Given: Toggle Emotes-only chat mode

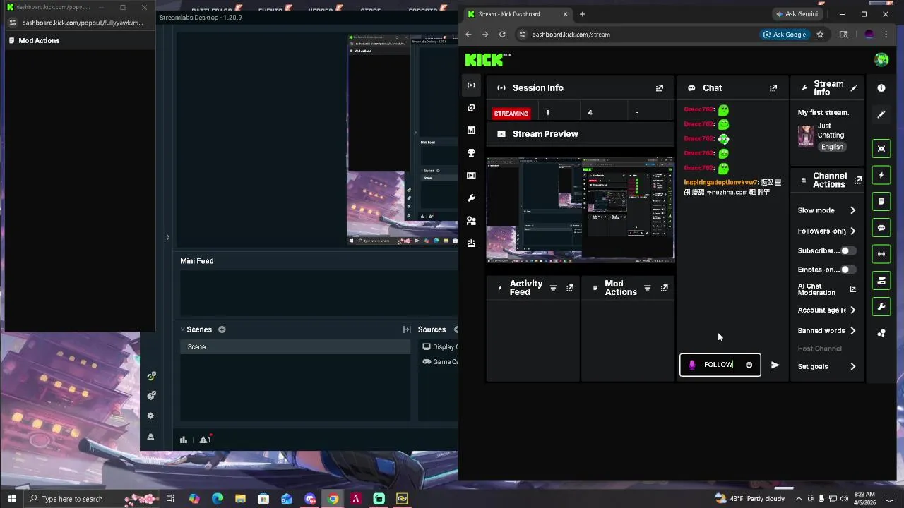Looking at the screenshot, I should tap(848, 270).
